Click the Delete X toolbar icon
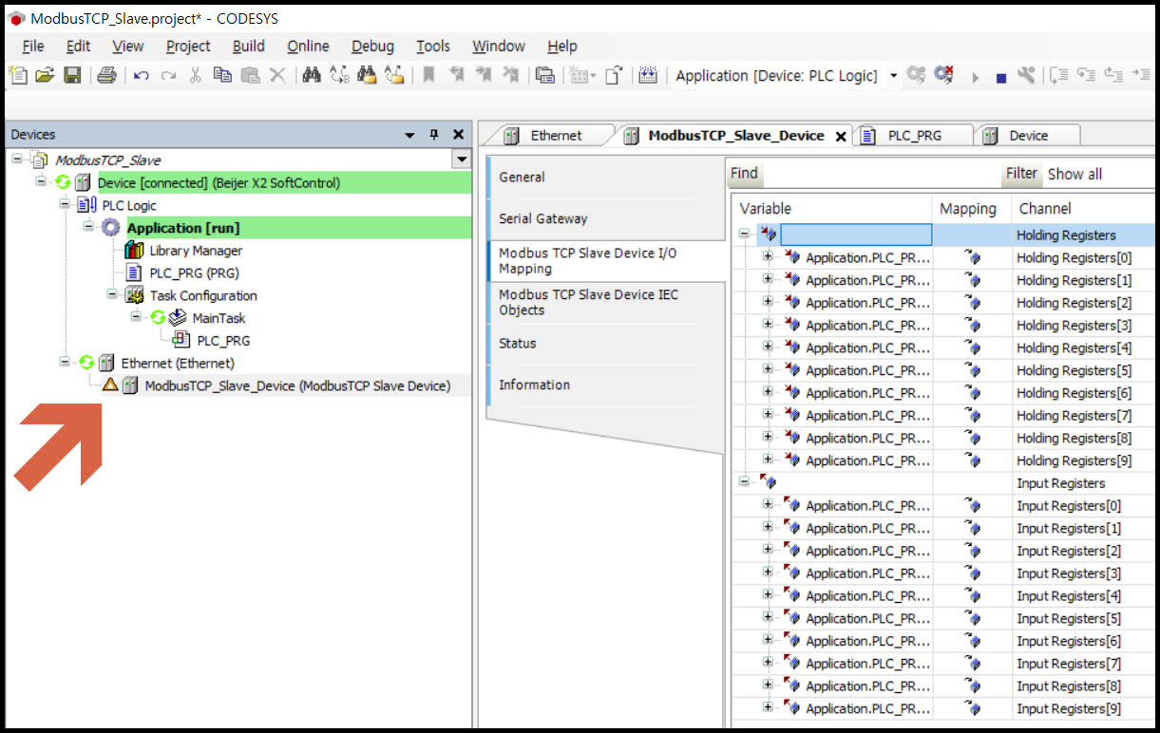The image size is (1160, 733). pyautogui.click(x=277, y=75)
